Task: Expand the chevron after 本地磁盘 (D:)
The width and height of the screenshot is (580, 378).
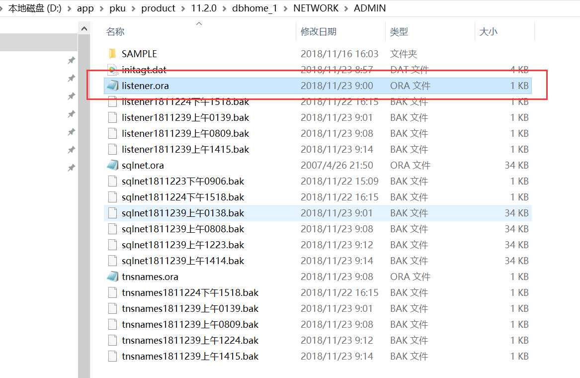Action: pos(69,8)
